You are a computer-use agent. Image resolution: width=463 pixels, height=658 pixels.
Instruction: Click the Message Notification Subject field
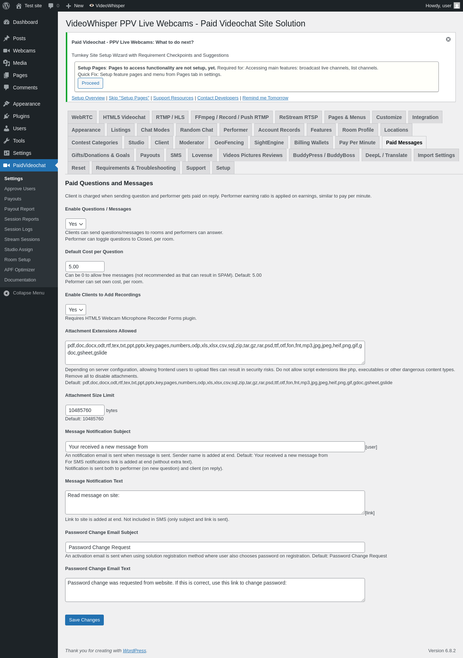tap(215, 447)
